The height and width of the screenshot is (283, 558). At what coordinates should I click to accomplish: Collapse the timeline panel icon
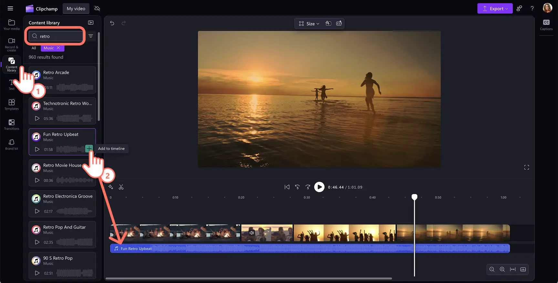coord(523,269)
